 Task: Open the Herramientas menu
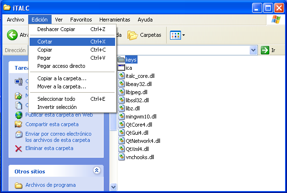point(115,20)
